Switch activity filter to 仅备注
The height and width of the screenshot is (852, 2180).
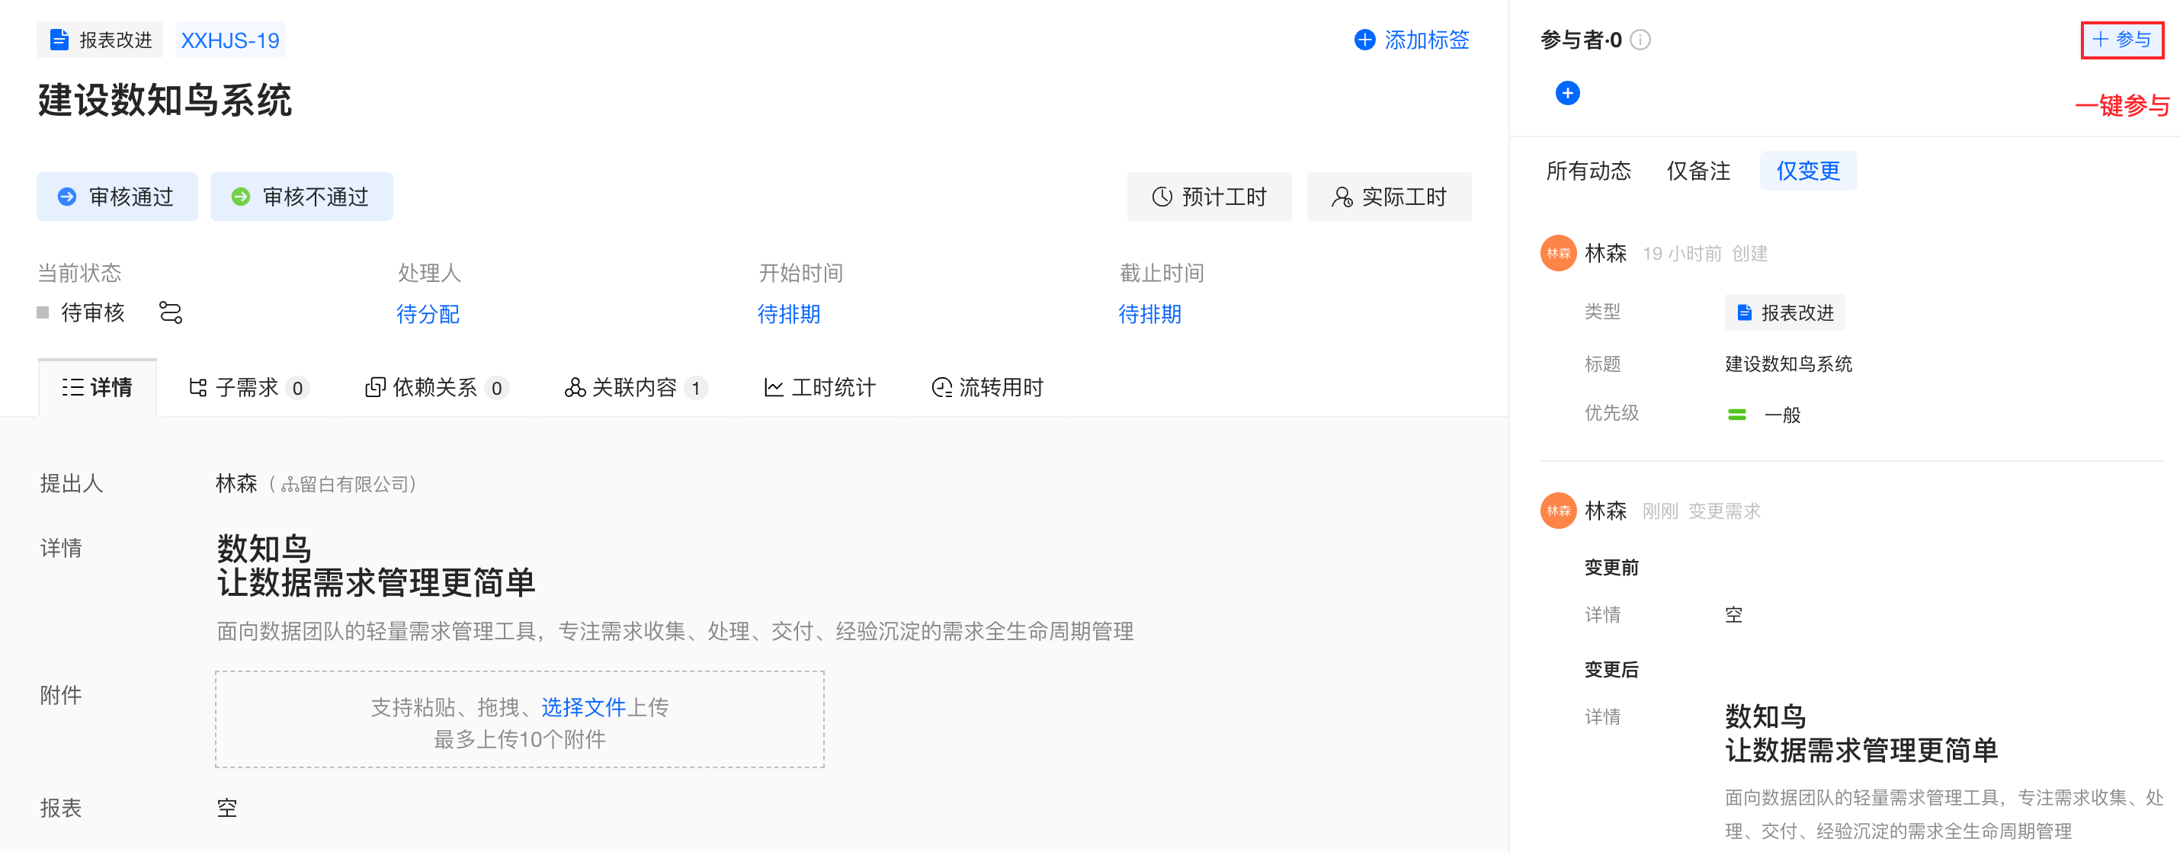(x=1698, y=171)
